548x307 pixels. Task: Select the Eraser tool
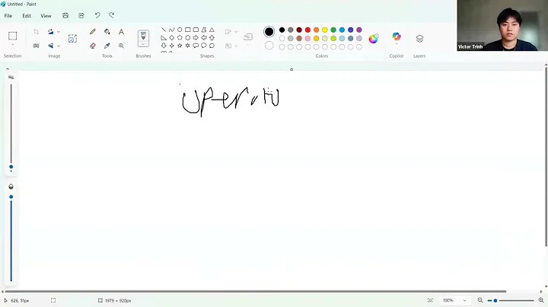pyautogui.click(x=93, y=46)
